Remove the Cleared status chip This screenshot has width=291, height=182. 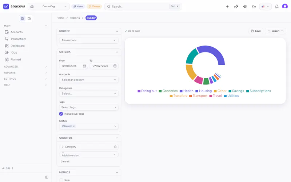[x=74, y=126]
